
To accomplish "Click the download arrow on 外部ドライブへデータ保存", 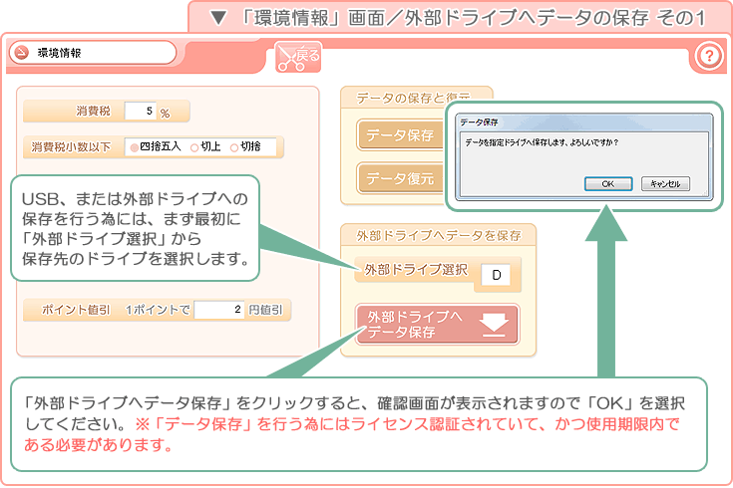I will click(496, 325).
